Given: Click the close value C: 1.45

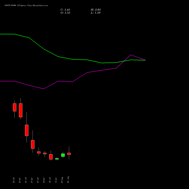Looking at the screenshot, I should [65, 10].
